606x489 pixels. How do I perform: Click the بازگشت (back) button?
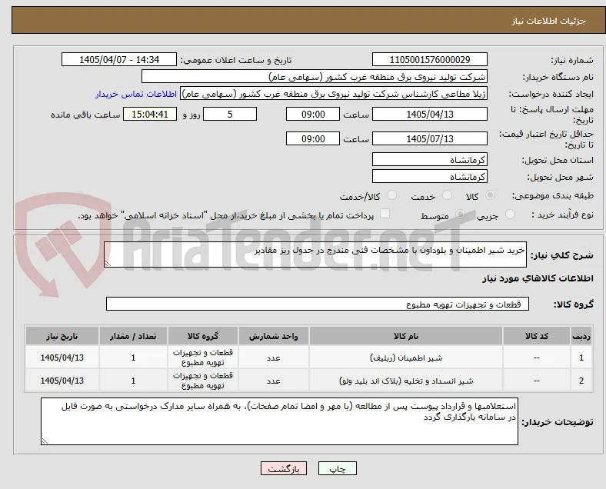(284, 468)
